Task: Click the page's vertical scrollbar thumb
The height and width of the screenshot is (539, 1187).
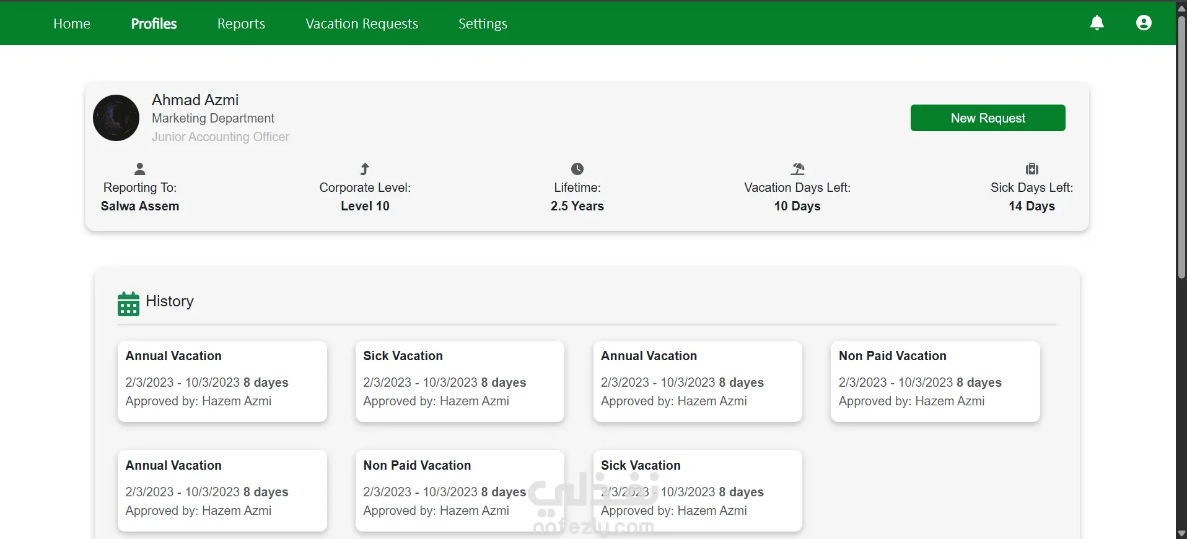Action: click(x=1181, y=145)
